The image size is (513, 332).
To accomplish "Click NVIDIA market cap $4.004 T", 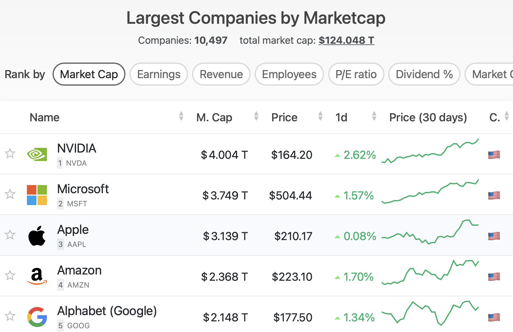I will tap(224, 155).
